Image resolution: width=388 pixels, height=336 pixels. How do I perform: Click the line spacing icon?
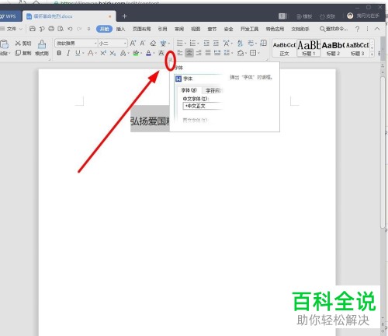click(x=227, y=53)
